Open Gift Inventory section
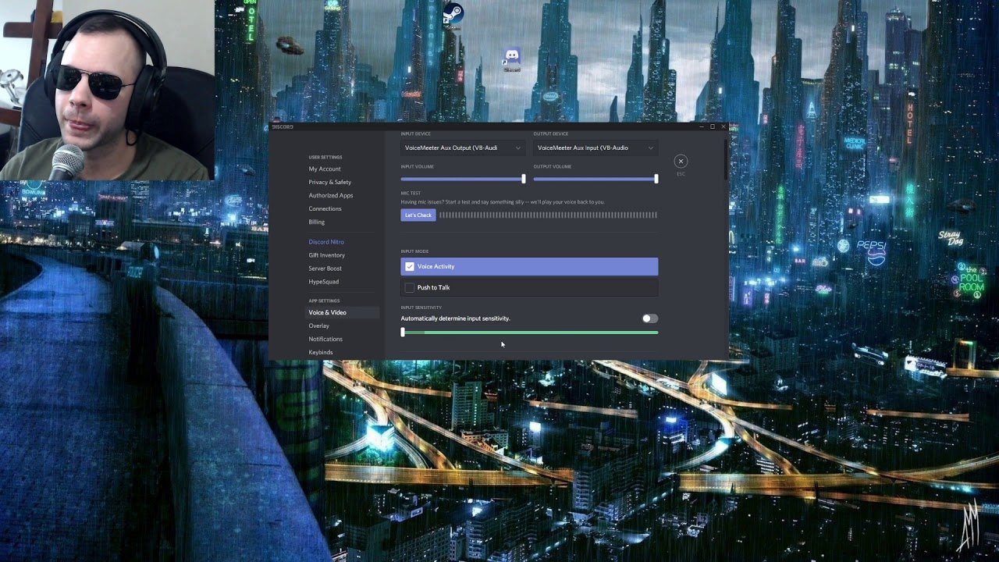Viewport: 999px width, 562px height. click(x=327, y=255)
